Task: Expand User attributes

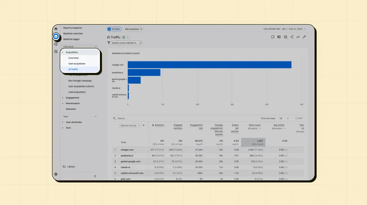Action: 63,122
